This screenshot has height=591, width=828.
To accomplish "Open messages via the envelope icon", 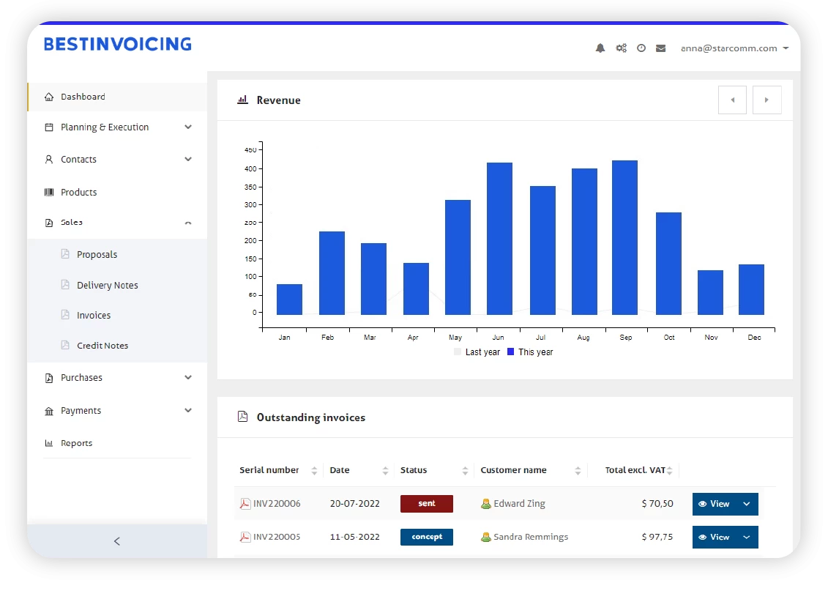I will tap(660, 48).
